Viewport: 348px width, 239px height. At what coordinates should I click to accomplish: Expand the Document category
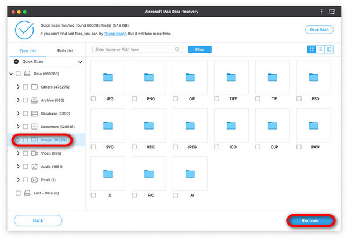pyautogui.click(x=18, y=127)
